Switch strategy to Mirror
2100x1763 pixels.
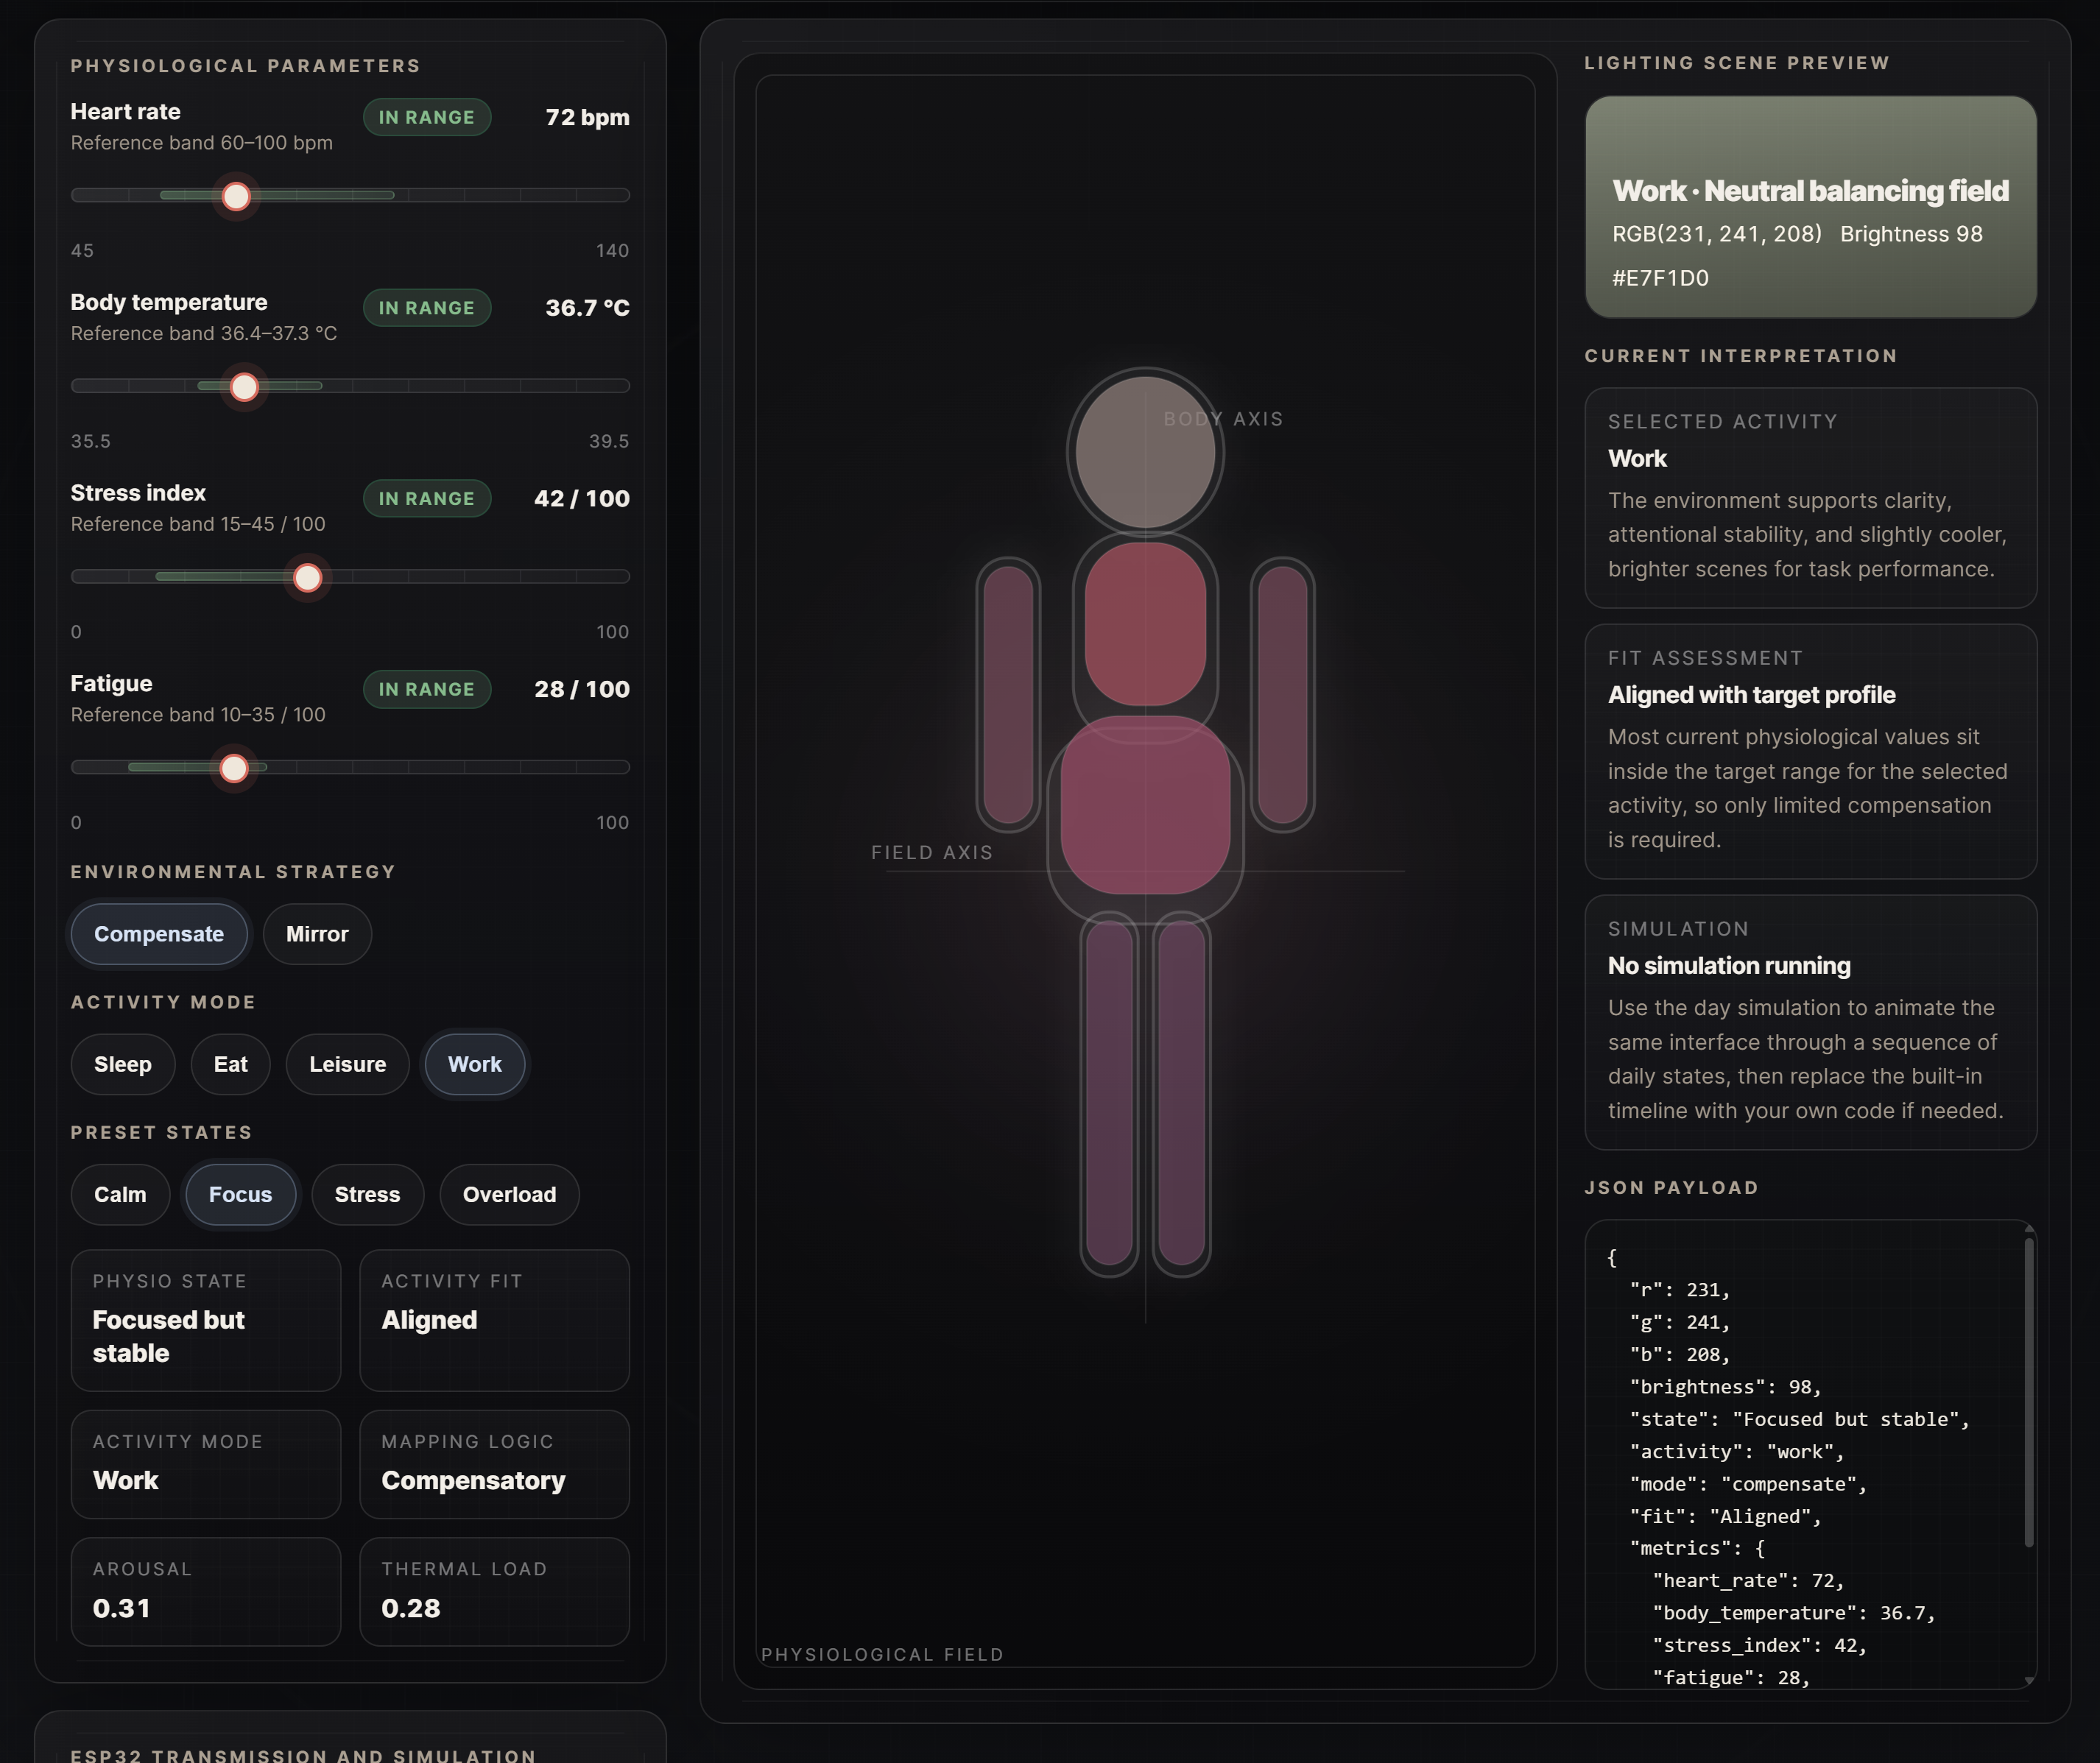[x=317, y=934]
